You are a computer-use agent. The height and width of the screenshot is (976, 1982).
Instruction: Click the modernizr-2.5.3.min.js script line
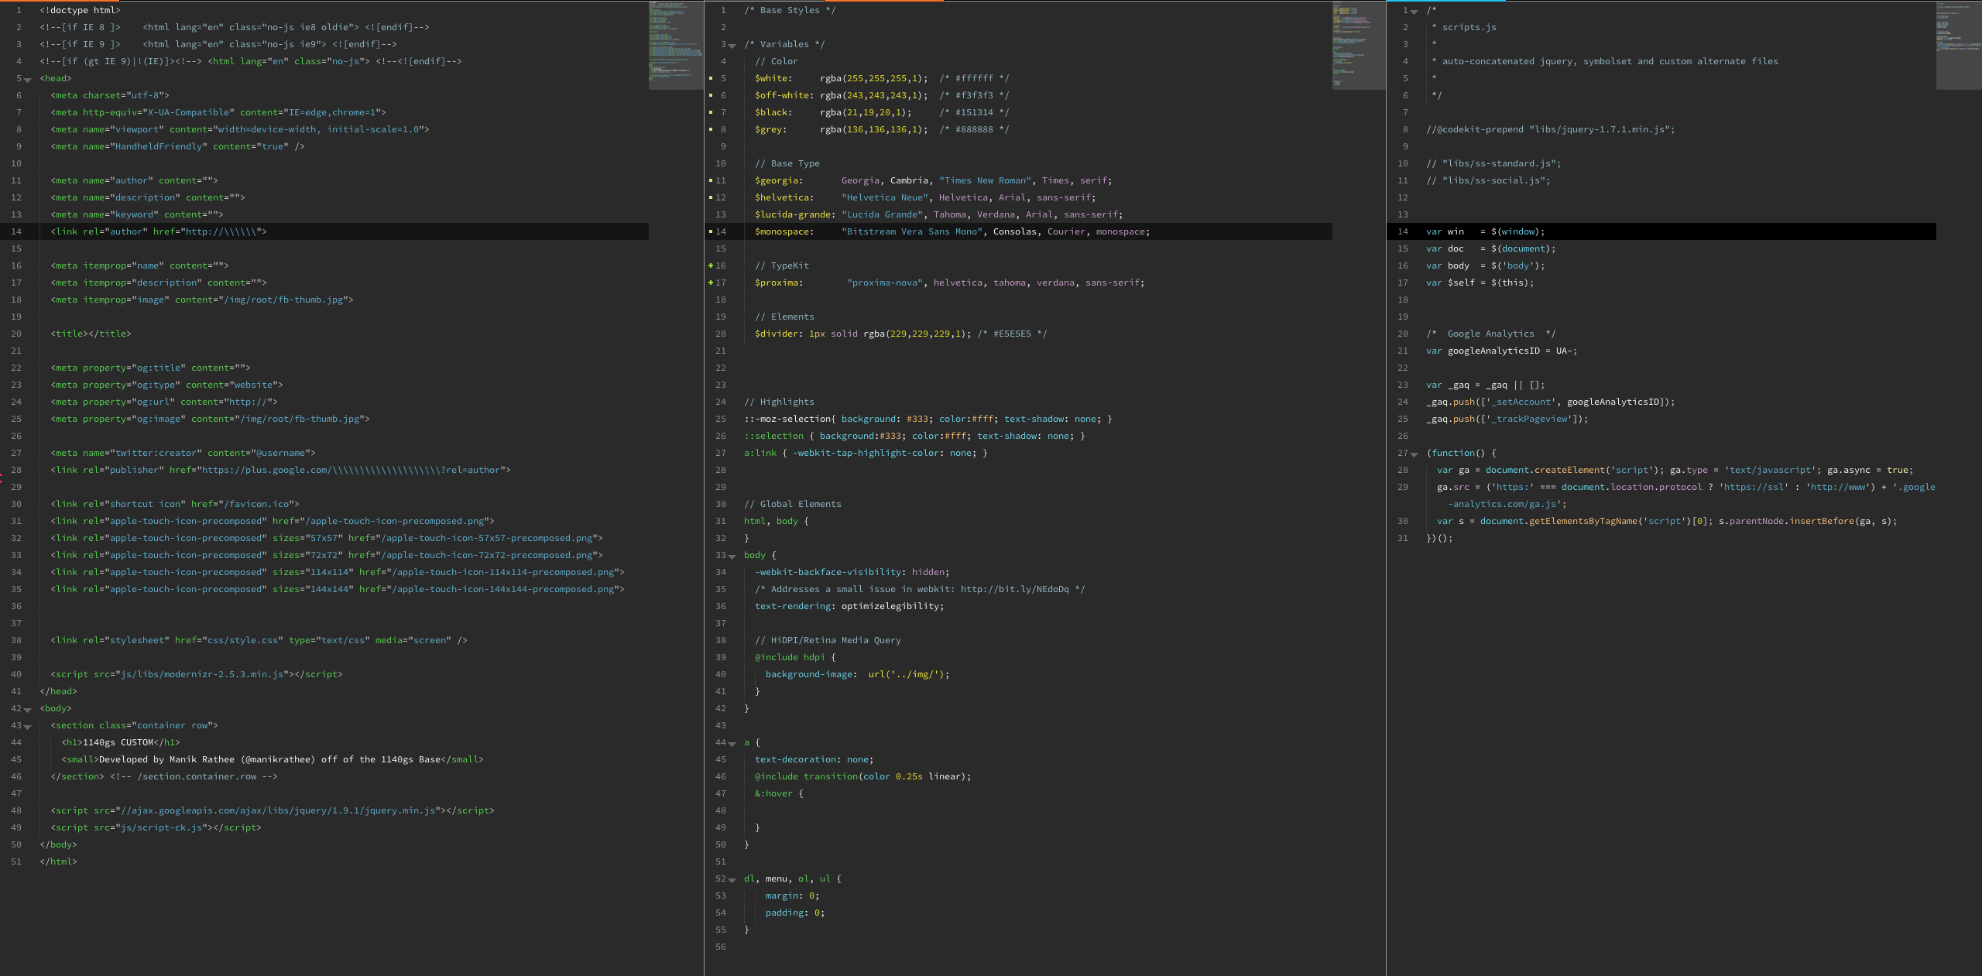pos(197,674)
